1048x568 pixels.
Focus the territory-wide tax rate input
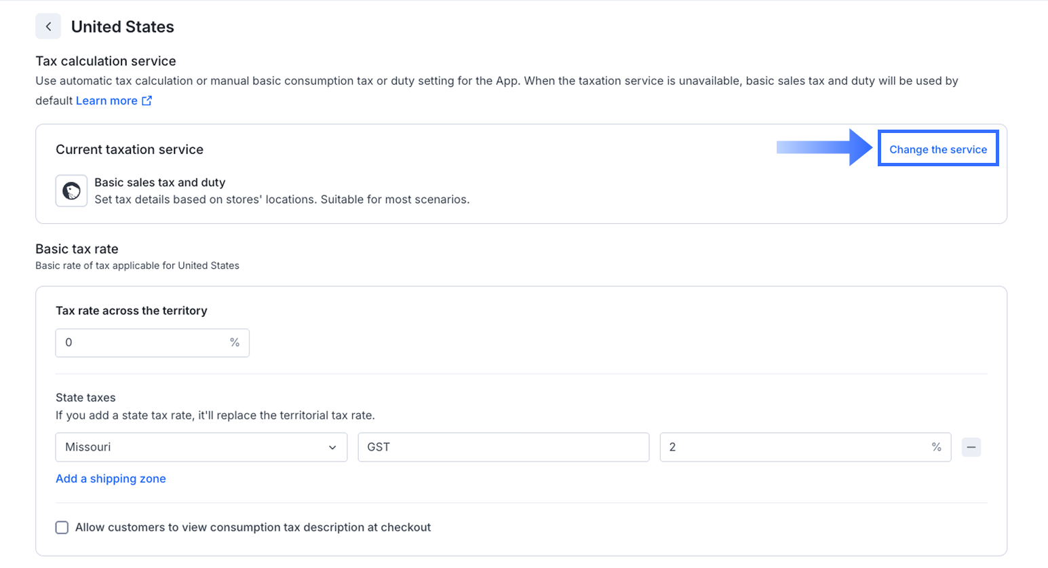pos(142,343)
